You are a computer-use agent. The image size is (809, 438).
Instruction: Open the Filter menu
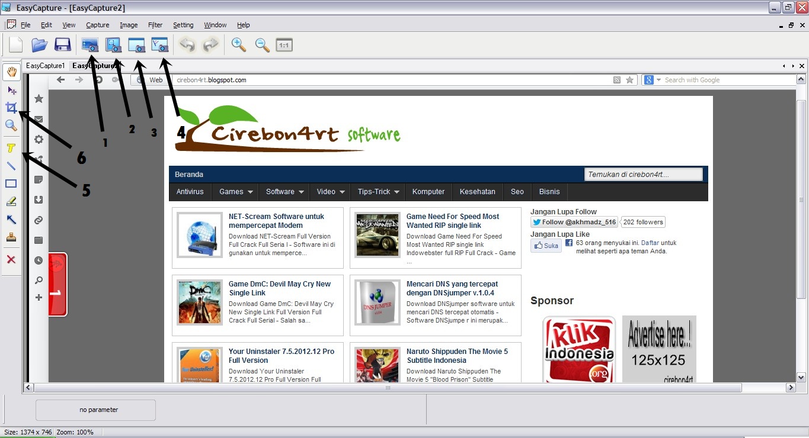[x=155, y=25]
